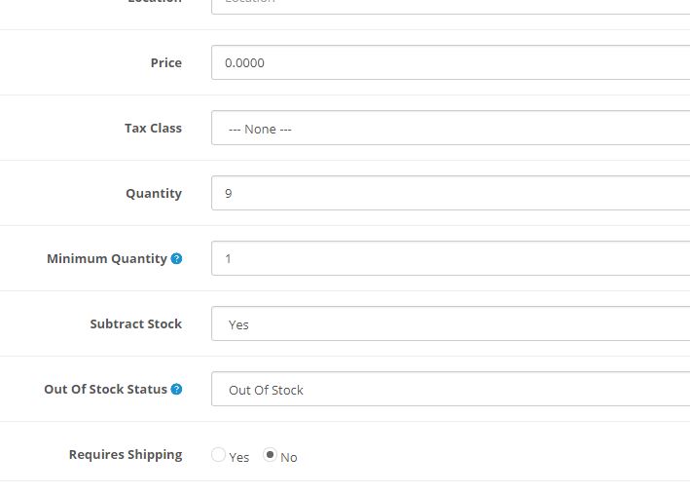This screenshot has height=493, width=690.
Task: Click the Price field label
Action: point(165,62)
